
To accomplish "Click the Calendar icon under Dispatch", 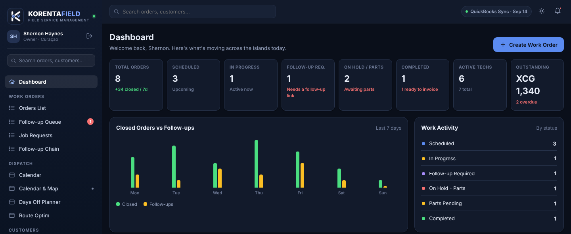I will coord(11,175).
